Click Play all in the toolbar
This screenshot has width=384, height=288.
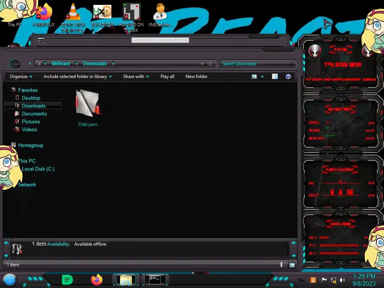tap(167, 76)
